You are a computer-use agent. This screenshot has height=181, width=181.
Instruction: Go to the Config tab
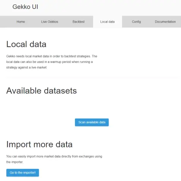(136, 22)
